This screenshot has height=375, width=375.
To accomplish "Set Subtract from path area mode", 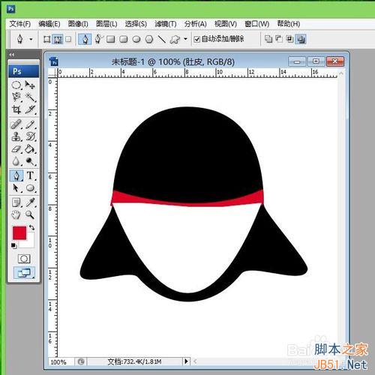I will 279,39.
